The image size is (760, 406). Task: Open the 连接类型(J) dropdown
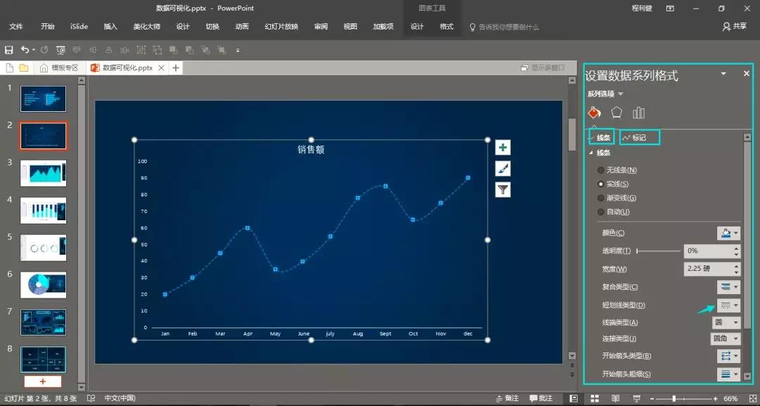[726, 338]
